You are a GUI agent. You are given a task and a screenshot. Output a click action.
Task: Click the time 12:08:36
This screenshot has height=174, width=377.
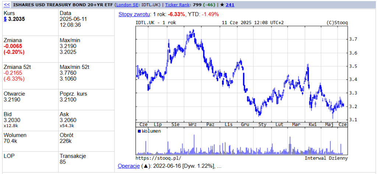click(x=70, y=25)
